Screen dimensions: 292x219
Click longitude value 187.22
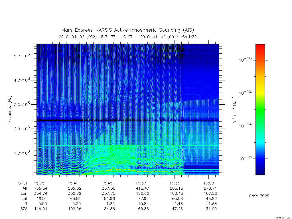click(x=210, y=194)
